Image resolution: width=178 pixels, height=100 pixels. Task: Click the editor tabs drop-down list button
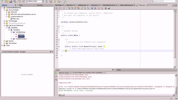[173, 5]
